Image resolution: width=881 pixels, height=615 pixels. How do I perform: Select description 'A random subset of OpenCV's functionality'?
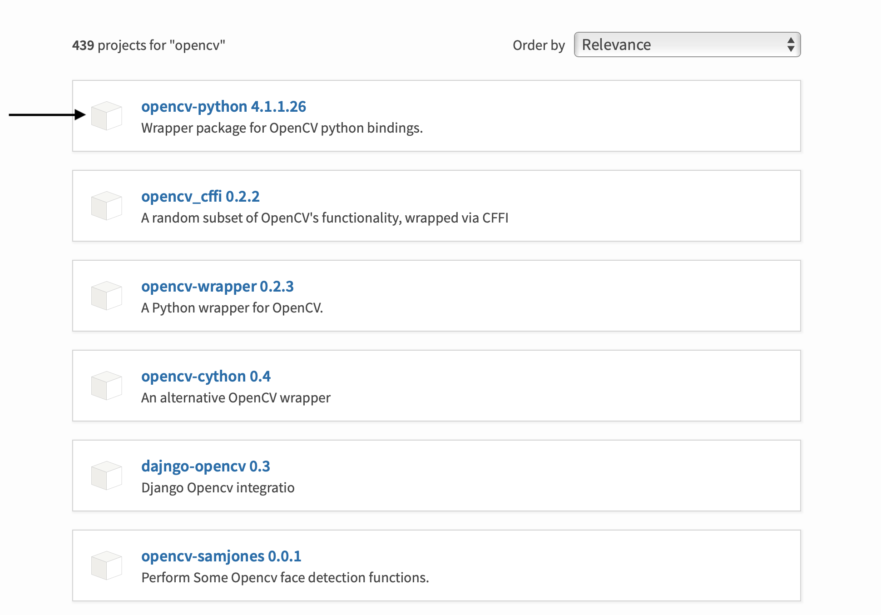click(271, 218)
